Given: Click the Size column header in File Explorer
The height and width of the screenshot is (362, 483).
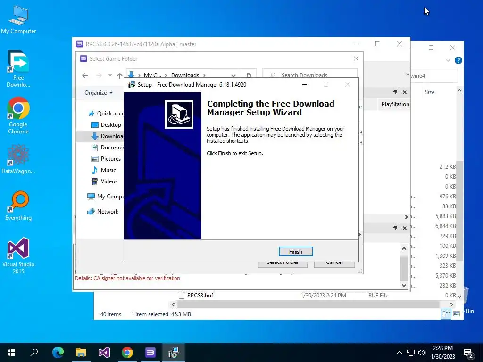Looking at the screenshot, I should click(429, 92).
